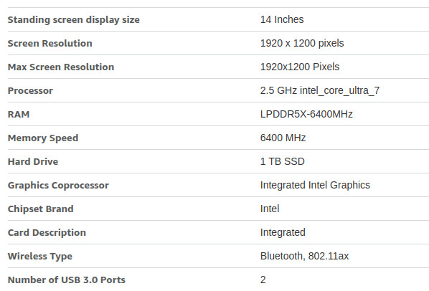Click the Graphics Coprocessor label
429x291 pixels.
(58, 185)
